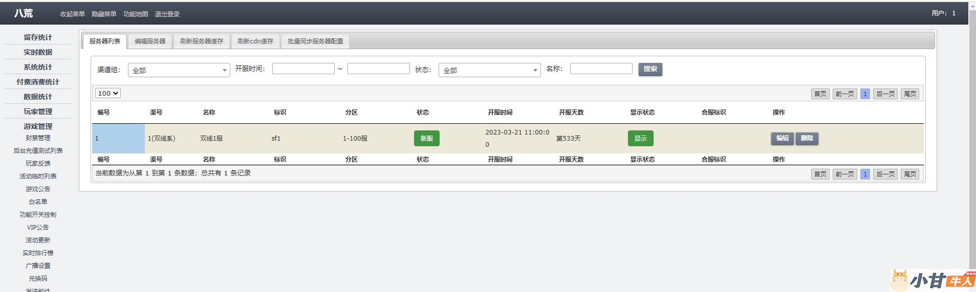Click the 开服时间 start date field
This screenshot has width=976, height=292.
[303, 69]
